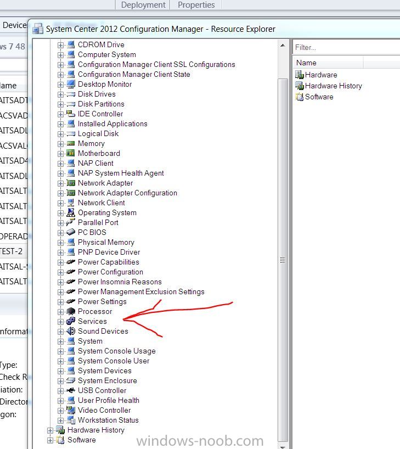Click the Hardware History tree icon
The height and width of the screenshot is (449, 400).
click(x=60, y=430)
